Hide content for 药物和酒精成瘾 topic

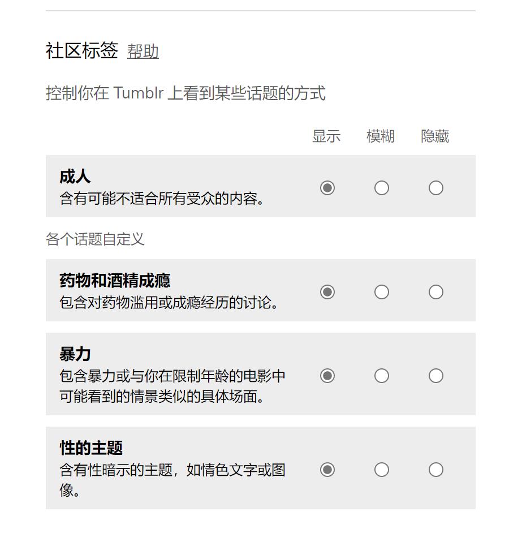tap(435, 292)
